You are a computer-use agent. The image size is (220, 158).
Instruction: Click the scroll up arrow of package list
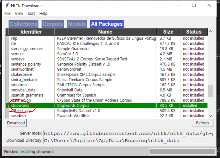click(211, 31)
